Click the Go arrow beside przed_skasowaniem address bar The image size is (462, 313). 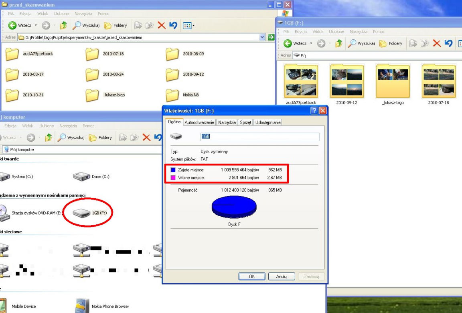click(271, 37)
